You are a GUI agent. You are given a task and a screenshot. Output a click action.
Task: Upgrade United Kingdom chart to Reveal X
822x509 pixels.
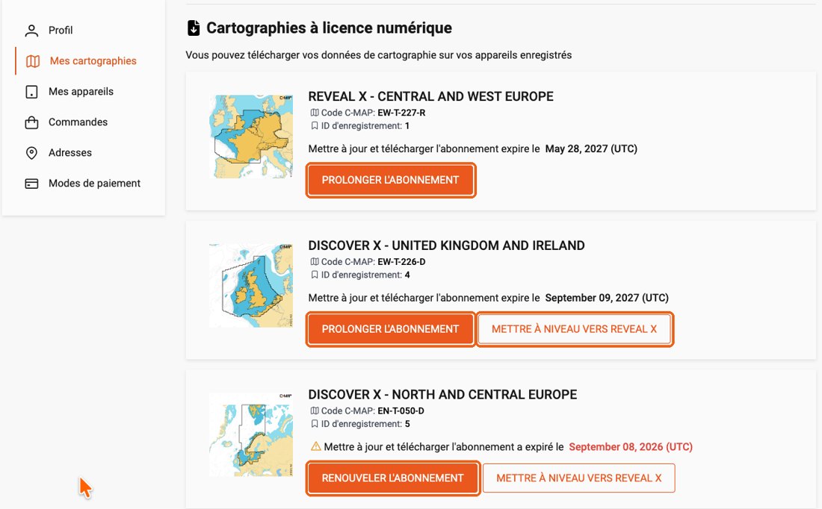575,329
